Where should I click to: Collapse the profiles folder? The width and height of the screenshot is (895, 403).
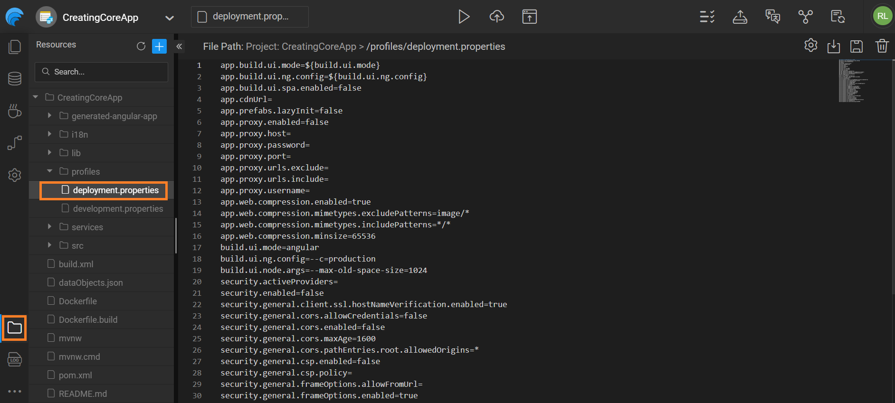49,171
